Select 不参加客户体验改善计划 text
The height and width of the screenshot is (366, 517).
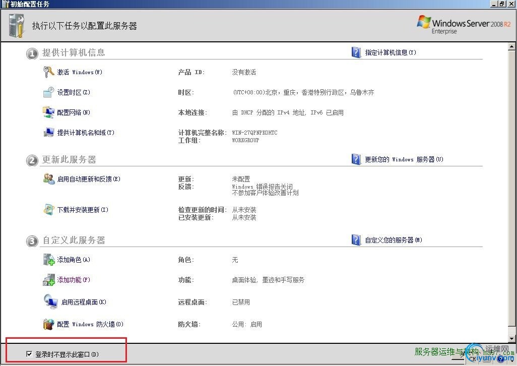coord(265,193)
